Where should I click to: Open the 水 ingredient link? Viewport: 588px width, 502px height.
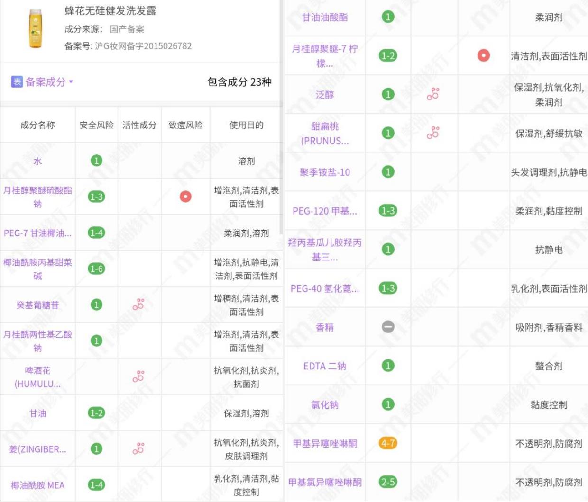[38, 161]
